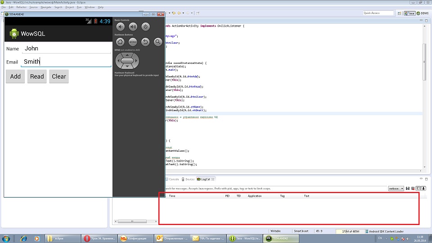Click the emulator power button
The height and width of the screenshot is (243, 432).
[x=145, y=27]
